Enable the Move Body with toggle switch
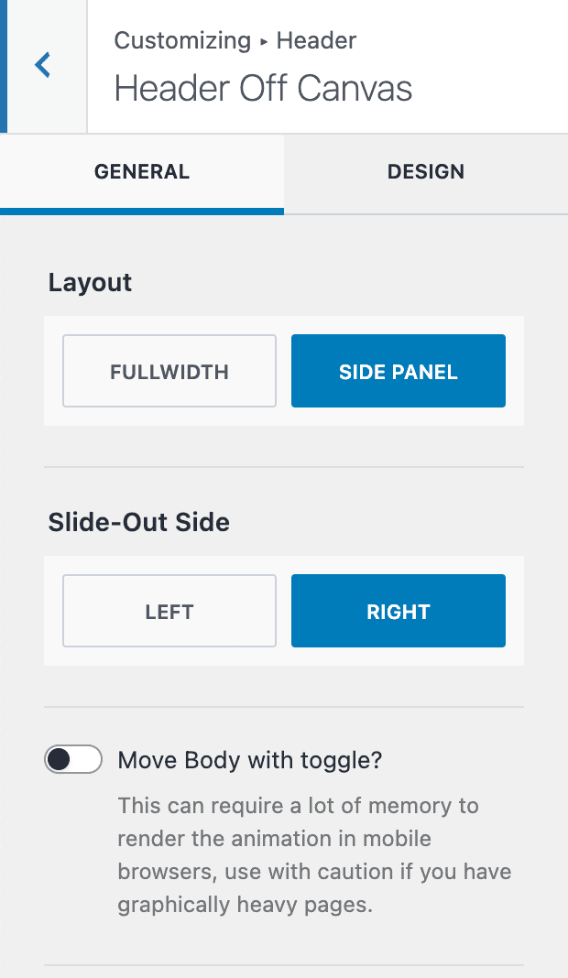568x978 pixels. click(x=72, y=759)
